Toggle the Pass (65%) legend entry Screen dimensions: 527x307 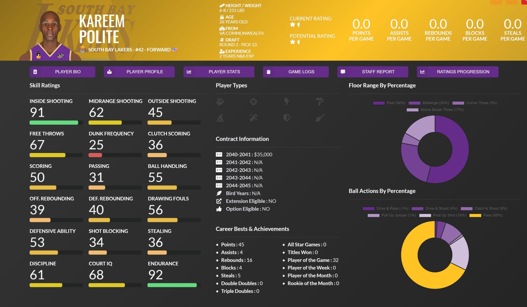[x=486, y=215]
